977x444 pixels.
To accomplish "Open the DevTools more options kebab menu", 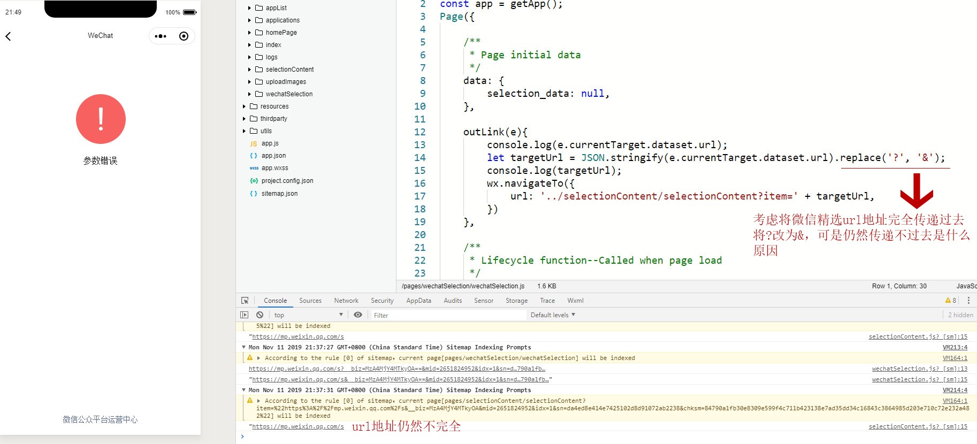I will (968, 301).
